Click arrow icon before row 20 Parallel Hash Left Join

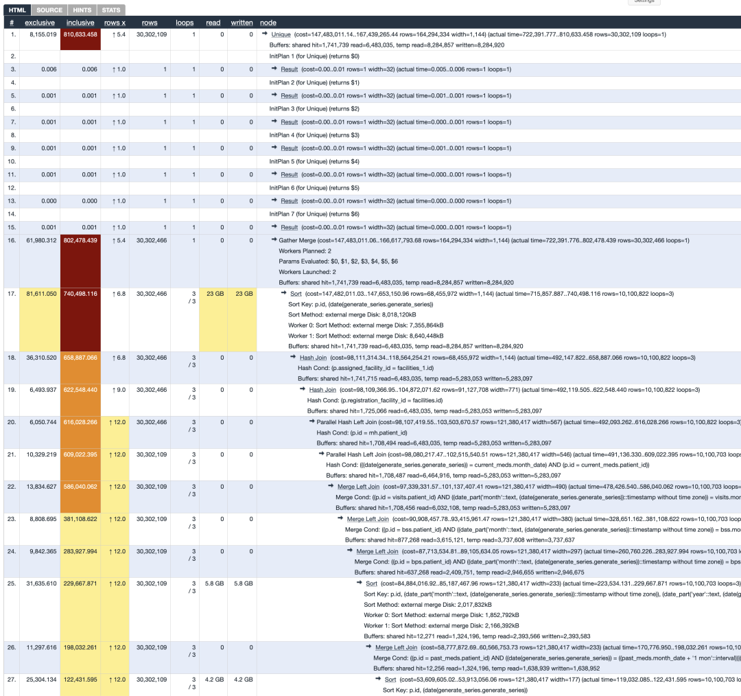(x=312, y=421)
